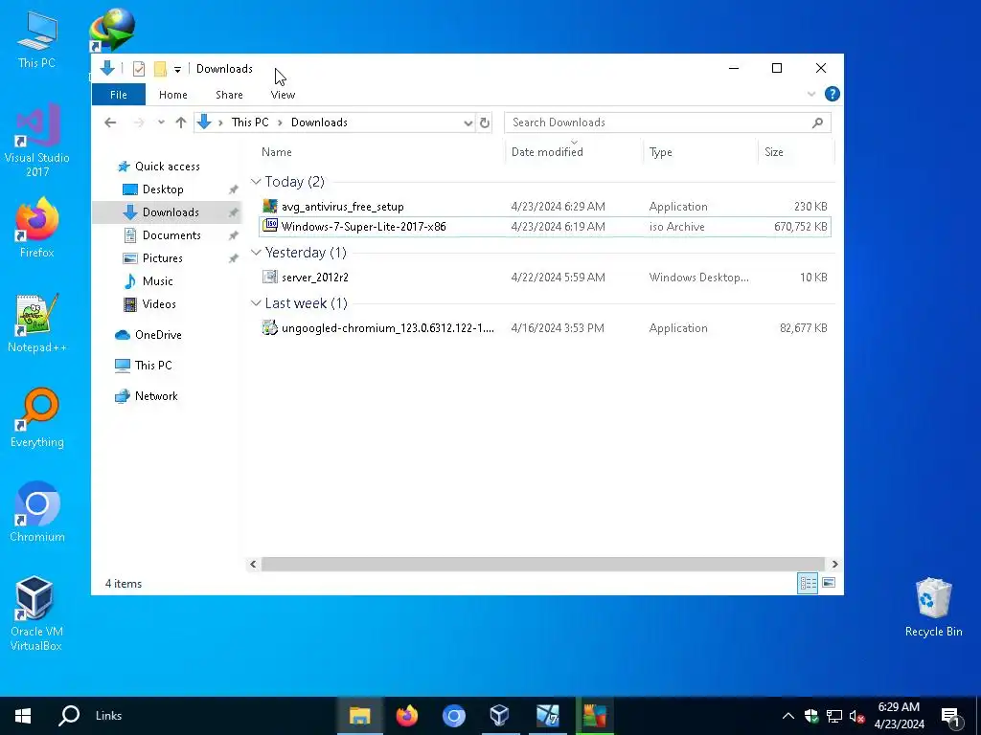
Task: Open the Customize Quick Access Toolbar dropdown
Action: pos(177,69)
